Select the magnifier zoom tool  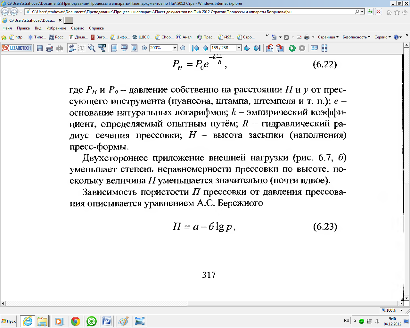tap(92, 48)
